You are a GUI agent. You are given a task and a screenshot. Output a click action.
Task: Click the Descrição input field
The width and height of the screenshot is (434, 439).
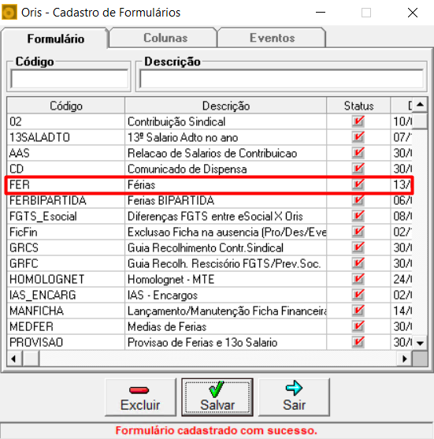click(281, 79)
